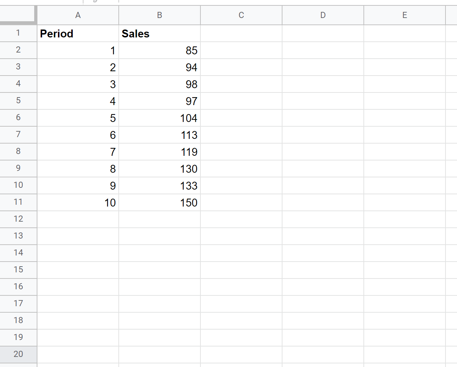Image resolution: width=457 pixels, height=367 pixels.
Task: Click the "Sales" header cell
Action: [x=159, y=33]
